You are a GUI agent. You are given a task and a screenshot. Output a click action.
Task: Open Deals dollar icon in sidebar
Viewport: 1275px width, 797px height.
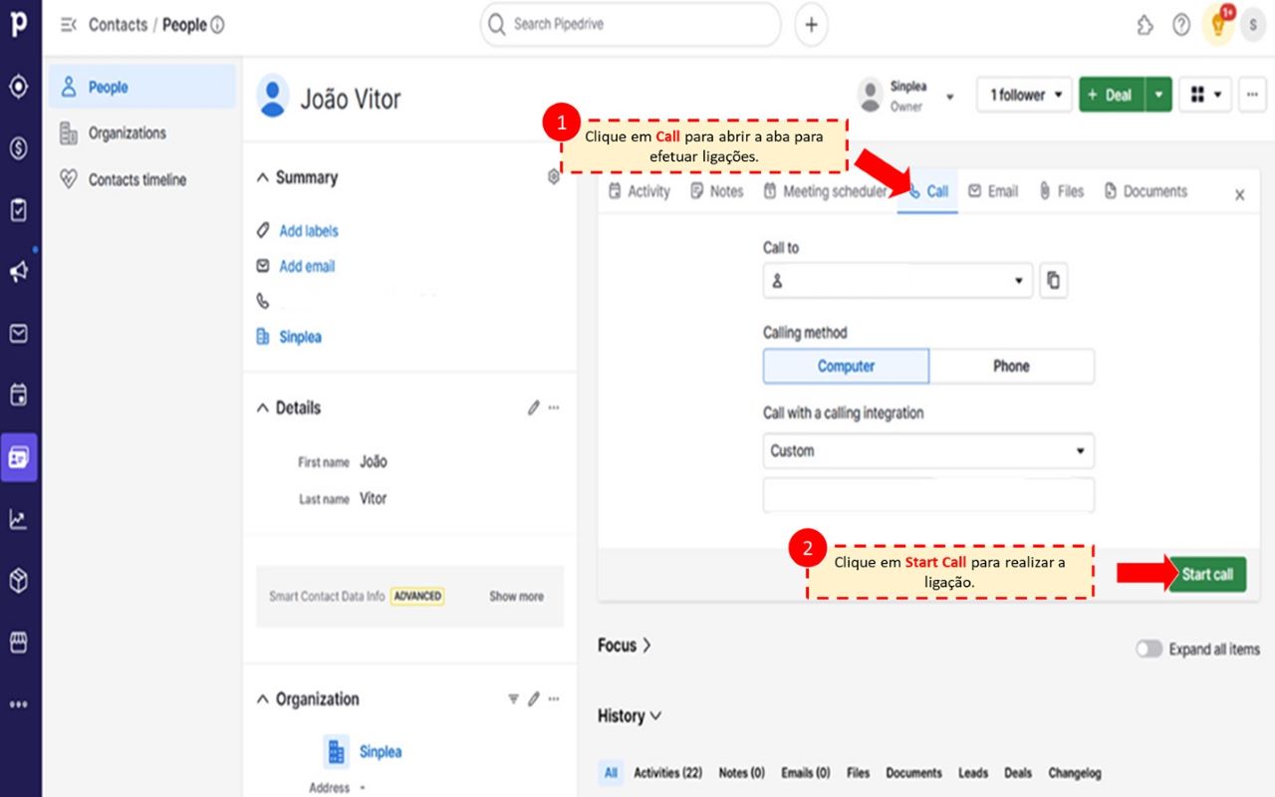[x=18, y=148]
